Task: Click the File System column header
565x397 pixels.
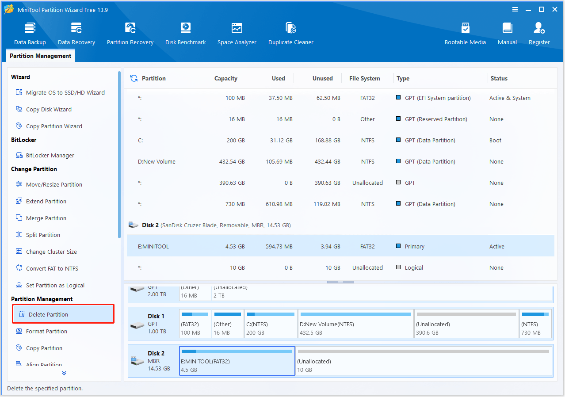Action: [364, 78]
